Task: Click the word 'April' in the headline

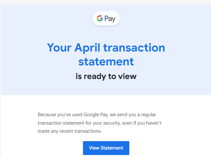Action: (87, 48)
